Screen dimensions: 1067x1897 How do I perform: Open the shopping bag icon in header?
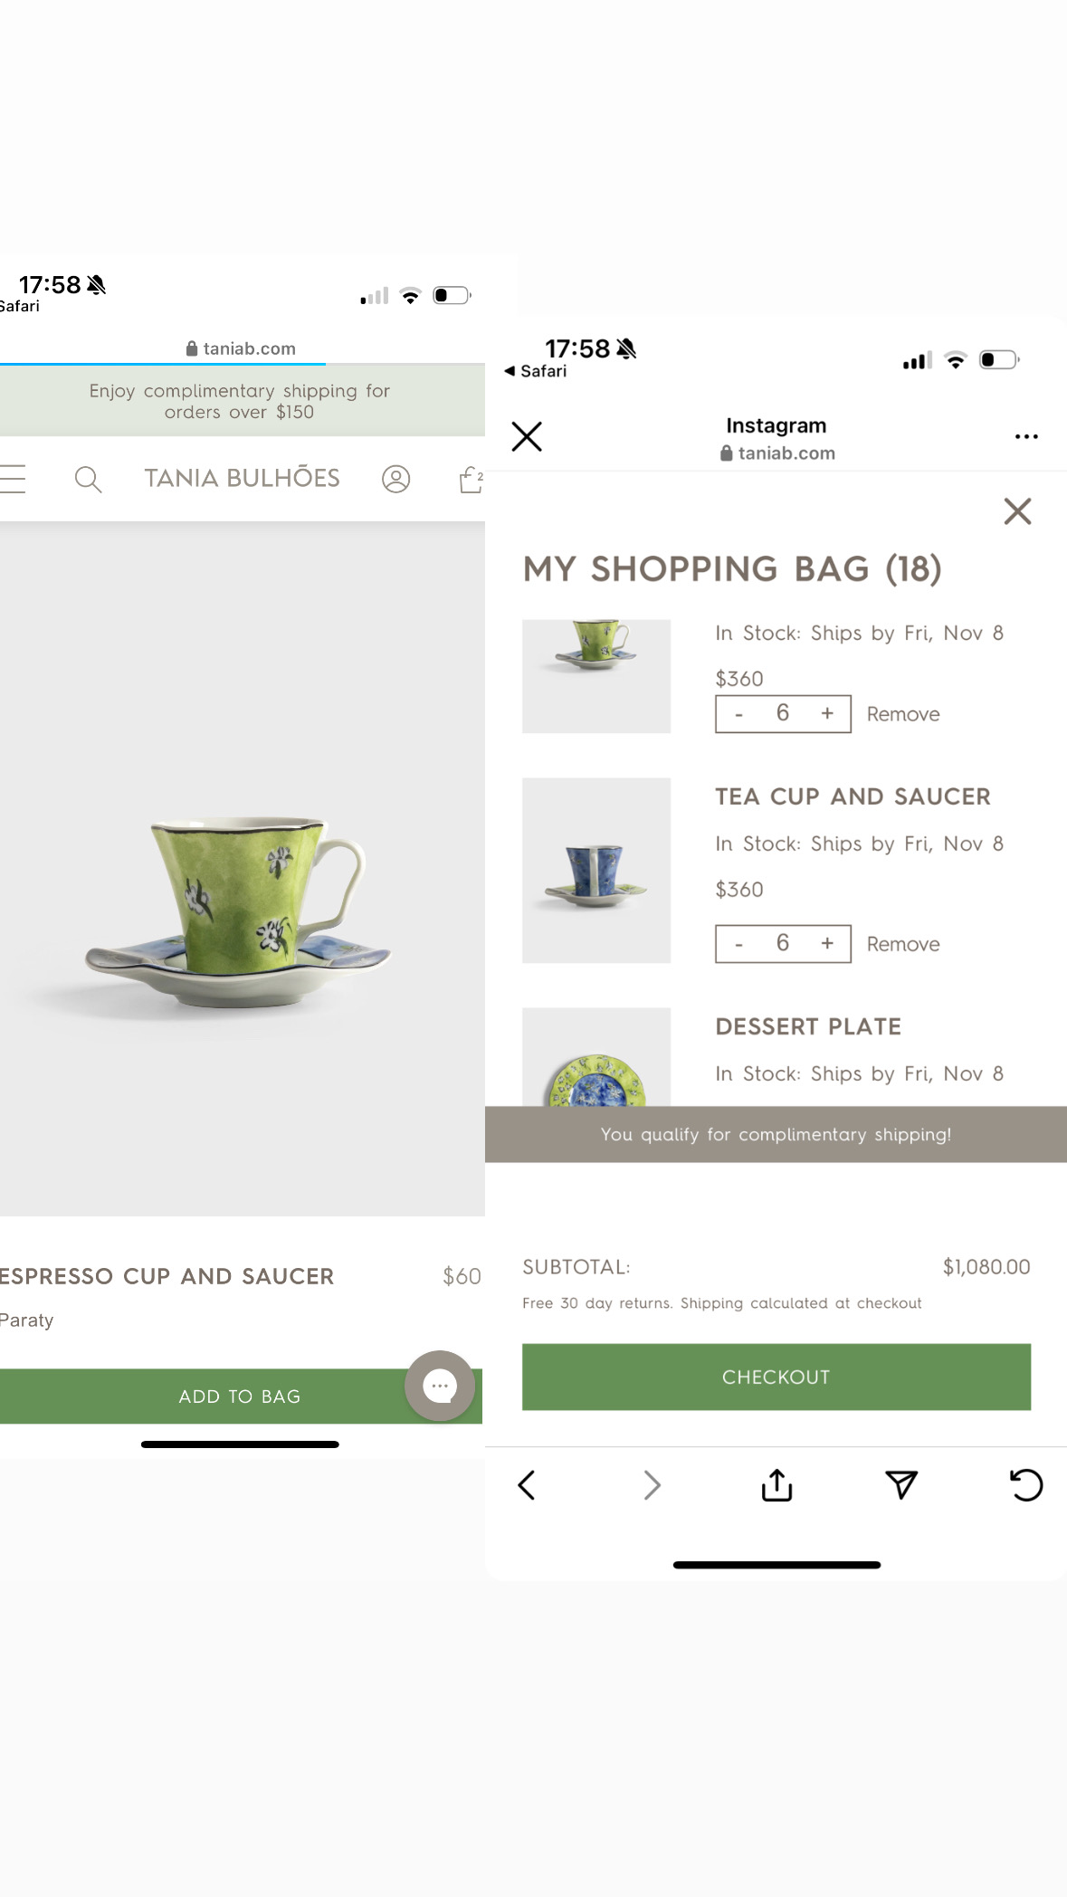point(471,479)
